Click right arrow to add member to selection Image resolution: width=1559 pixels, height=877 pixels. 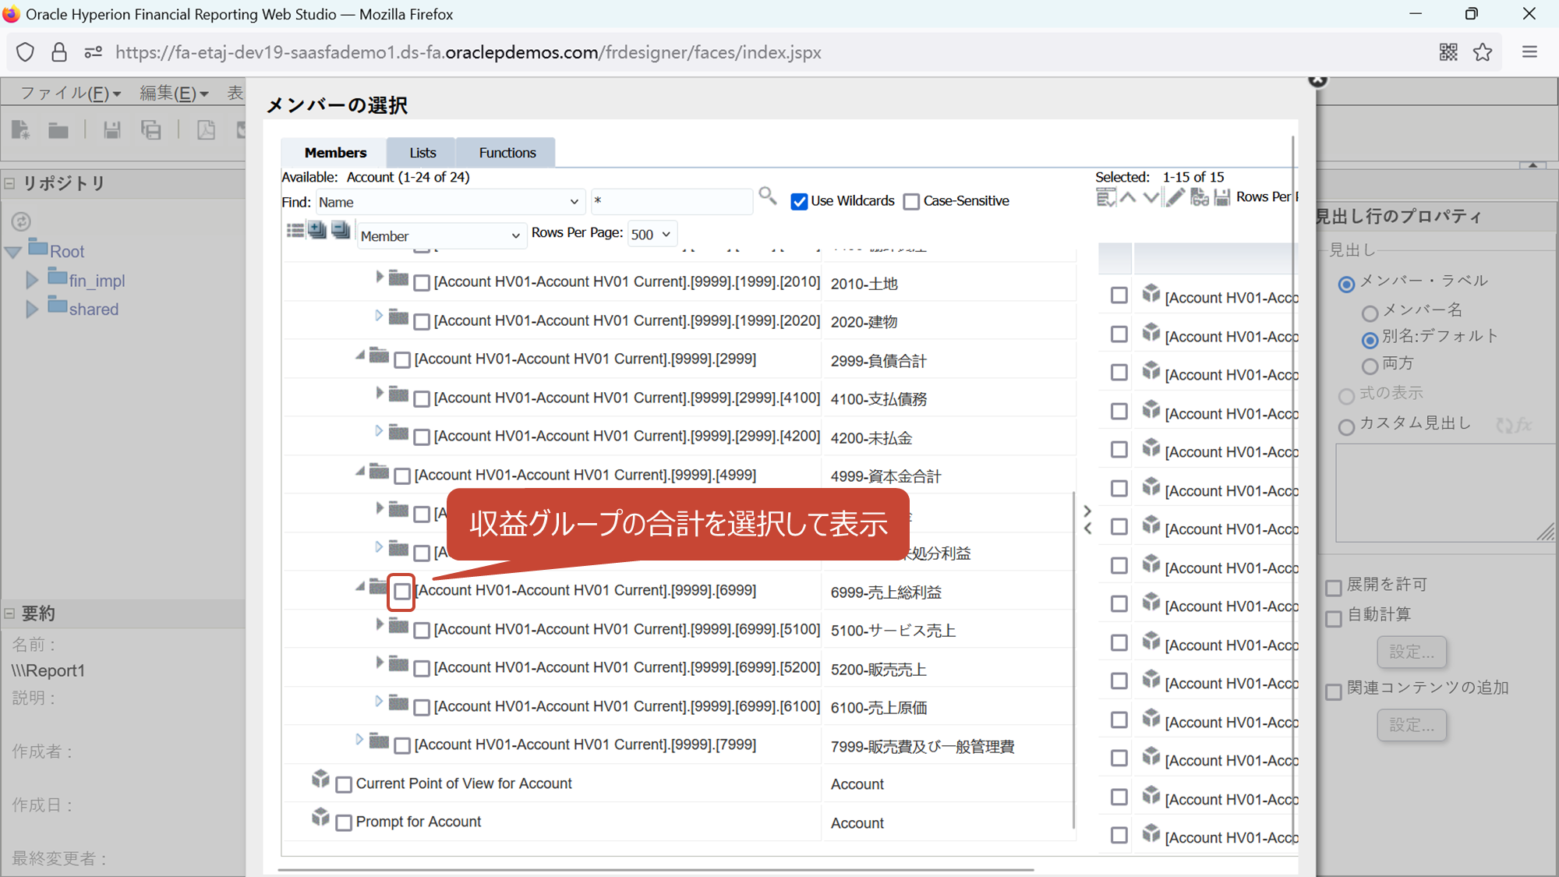[x=1087, y=511]
